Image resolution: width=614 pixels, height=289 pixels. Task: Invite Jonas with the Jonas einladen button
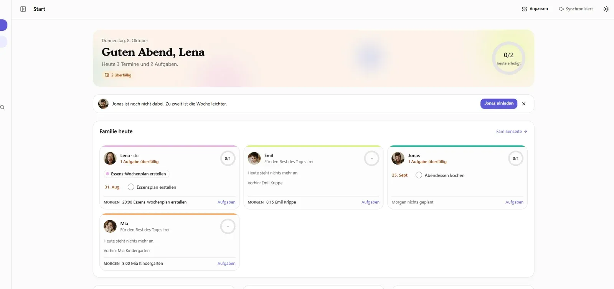[x=499, y=104]
